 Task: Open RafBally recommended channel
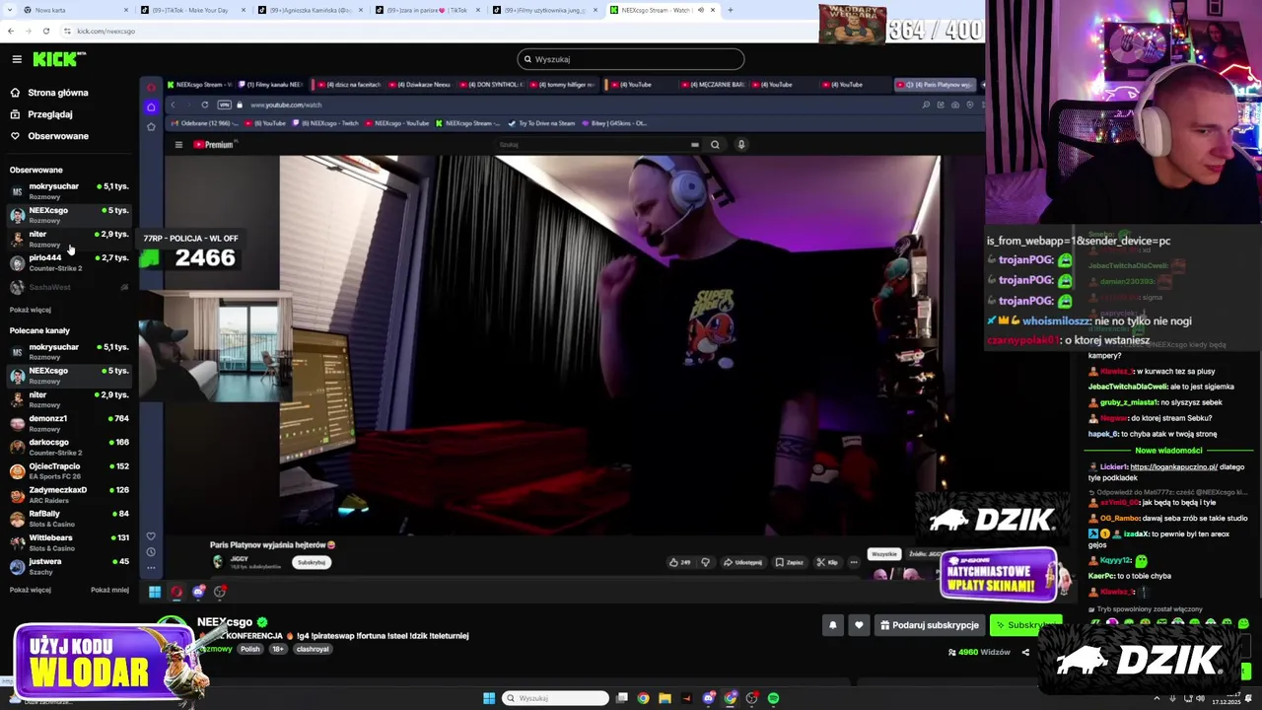(x=69, y=518)
